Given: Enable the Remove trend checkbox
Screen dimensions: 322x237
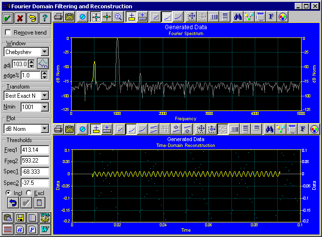Looking at the screenshot, I should 8,33.
